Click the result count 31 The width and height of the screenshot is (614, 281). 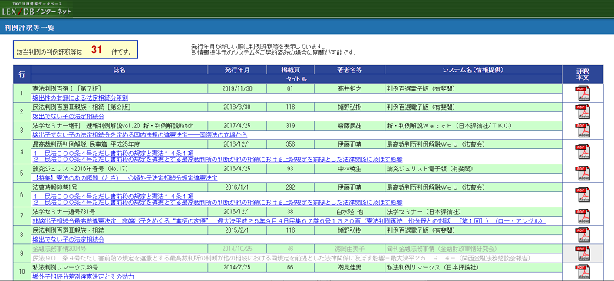(97, 50)
